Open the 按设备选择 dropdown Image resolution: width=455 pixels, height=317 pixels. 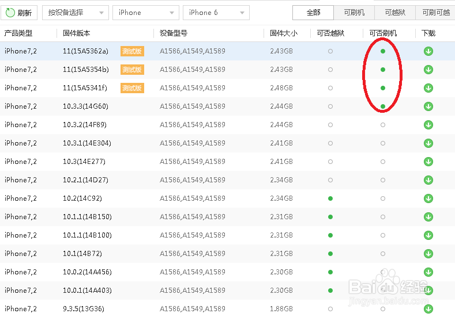[x=76, y=13]
